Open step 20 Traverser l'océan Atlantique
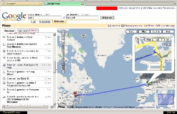The image size is (177, 114). coord(27,66)
